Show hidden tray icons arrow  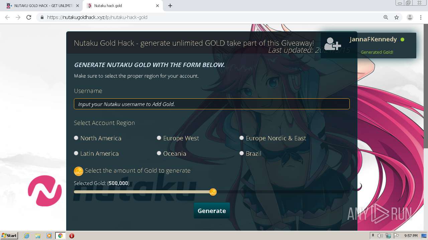tap(373, 236)
